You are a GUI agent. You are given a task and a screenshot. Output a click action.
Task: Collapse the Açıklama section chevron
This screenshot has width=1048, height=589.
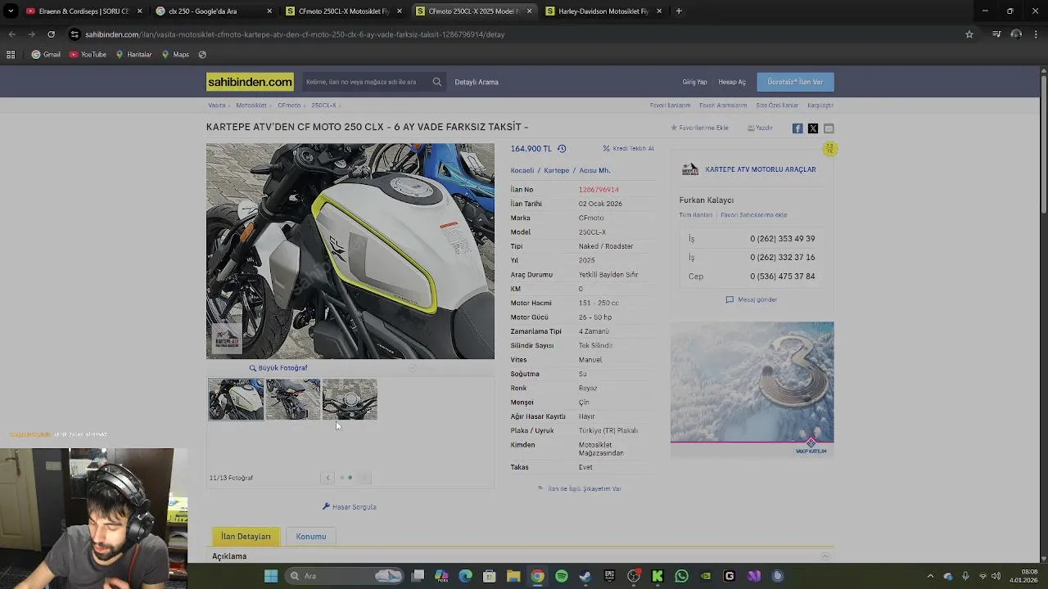pos(825,556)
